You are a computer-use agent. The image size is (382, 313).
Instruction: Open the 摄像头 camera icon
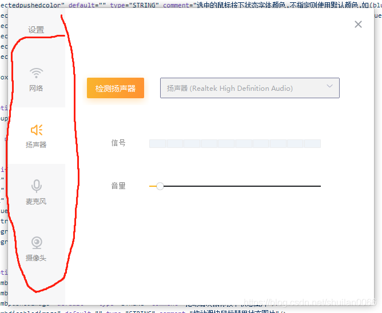click(x=37, y=243)
